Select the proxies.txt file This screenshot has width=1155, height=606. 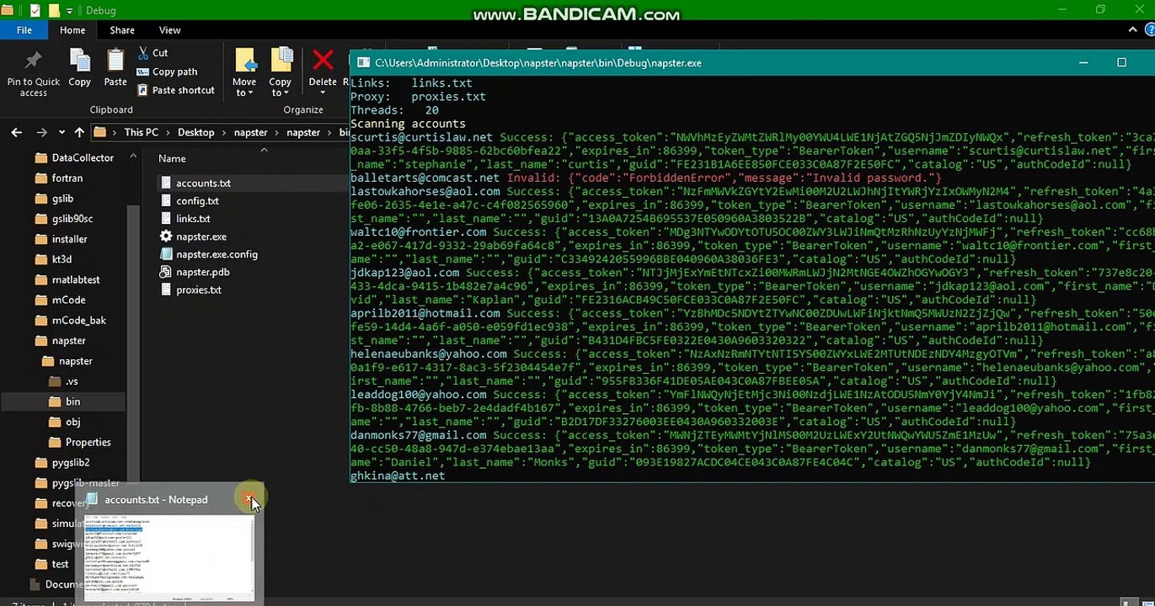199,290
